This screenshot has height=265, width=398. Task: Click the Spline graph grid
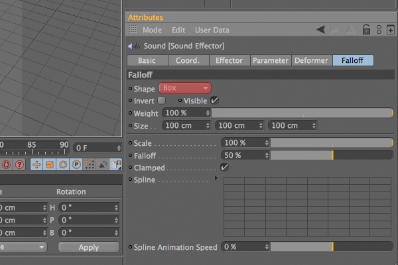click(x=307, y=207)
